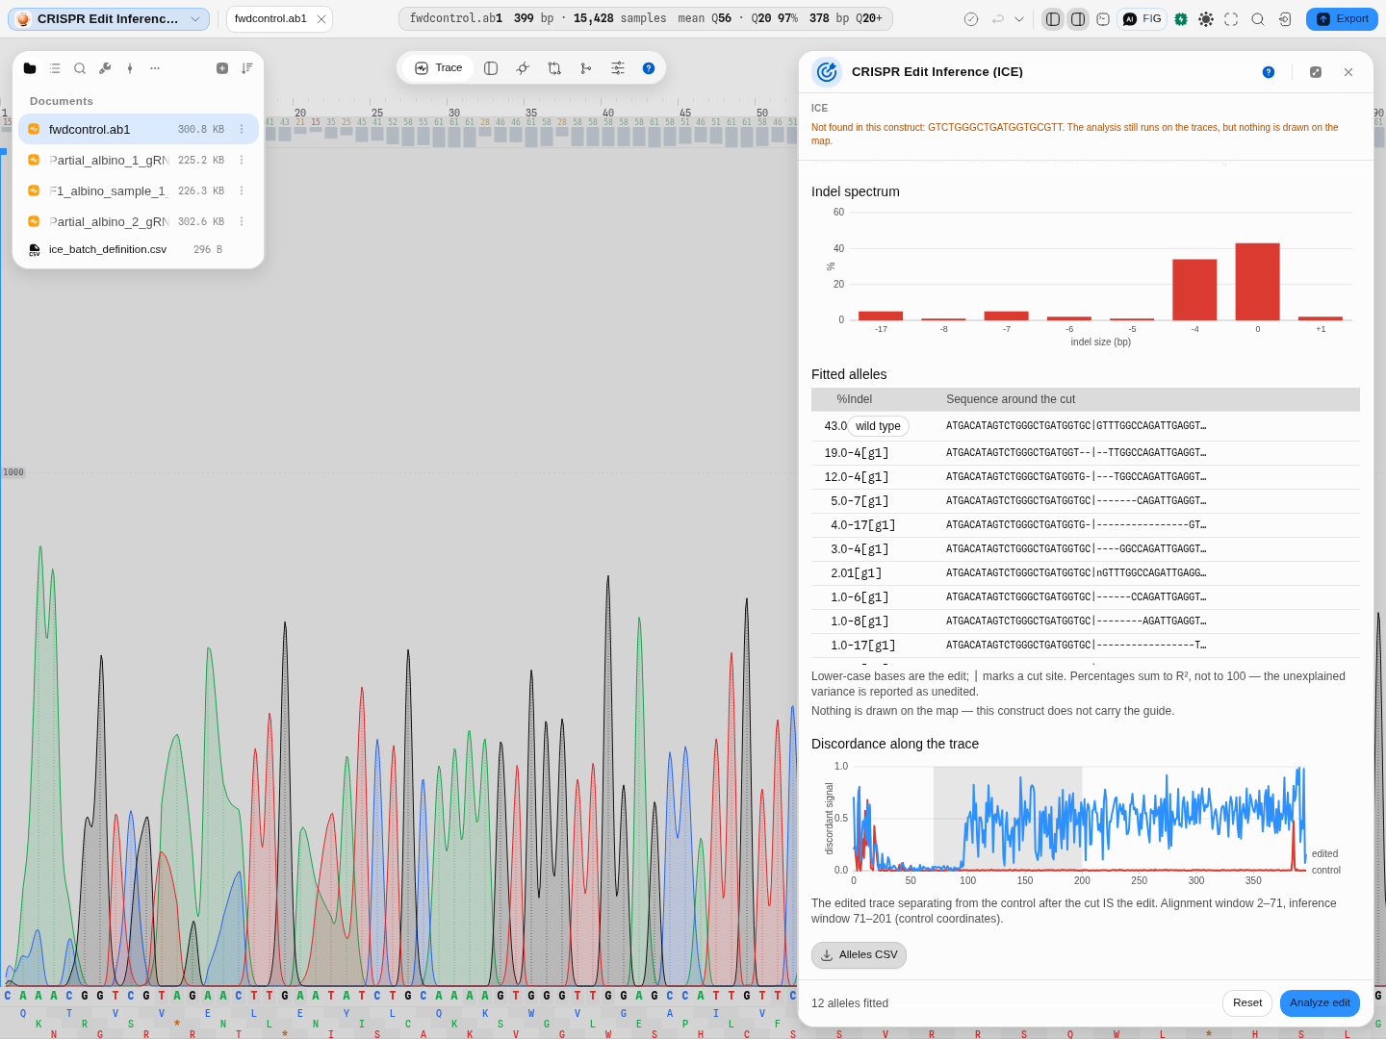Image resolution: width=1386 pixels, height=1039 pixels.
Task: Enter fullscreen with dashed-corner icon
Action: (x=1231, y=19)
